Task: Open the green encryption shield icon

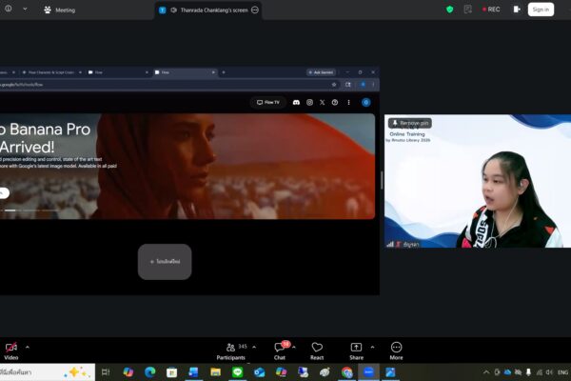Action: [450, 10]
